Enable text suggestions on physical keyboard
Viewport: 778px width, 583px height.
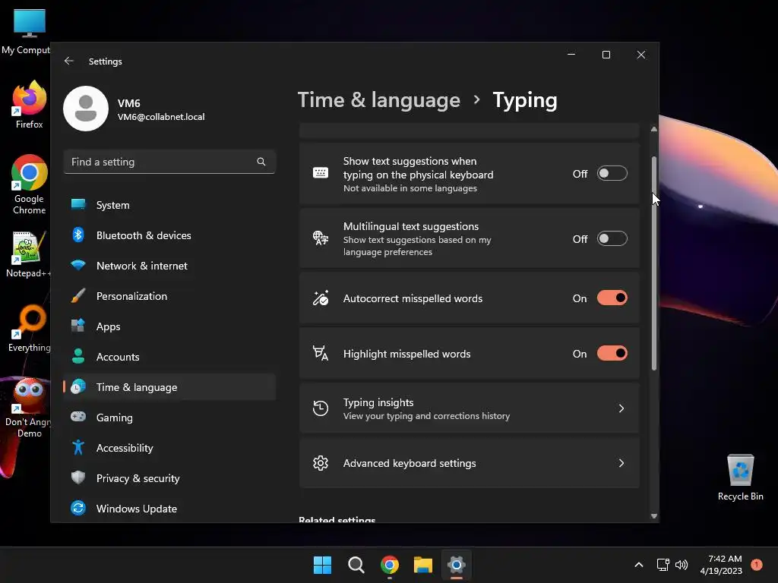pyautogui.click(x=612, y=174)
